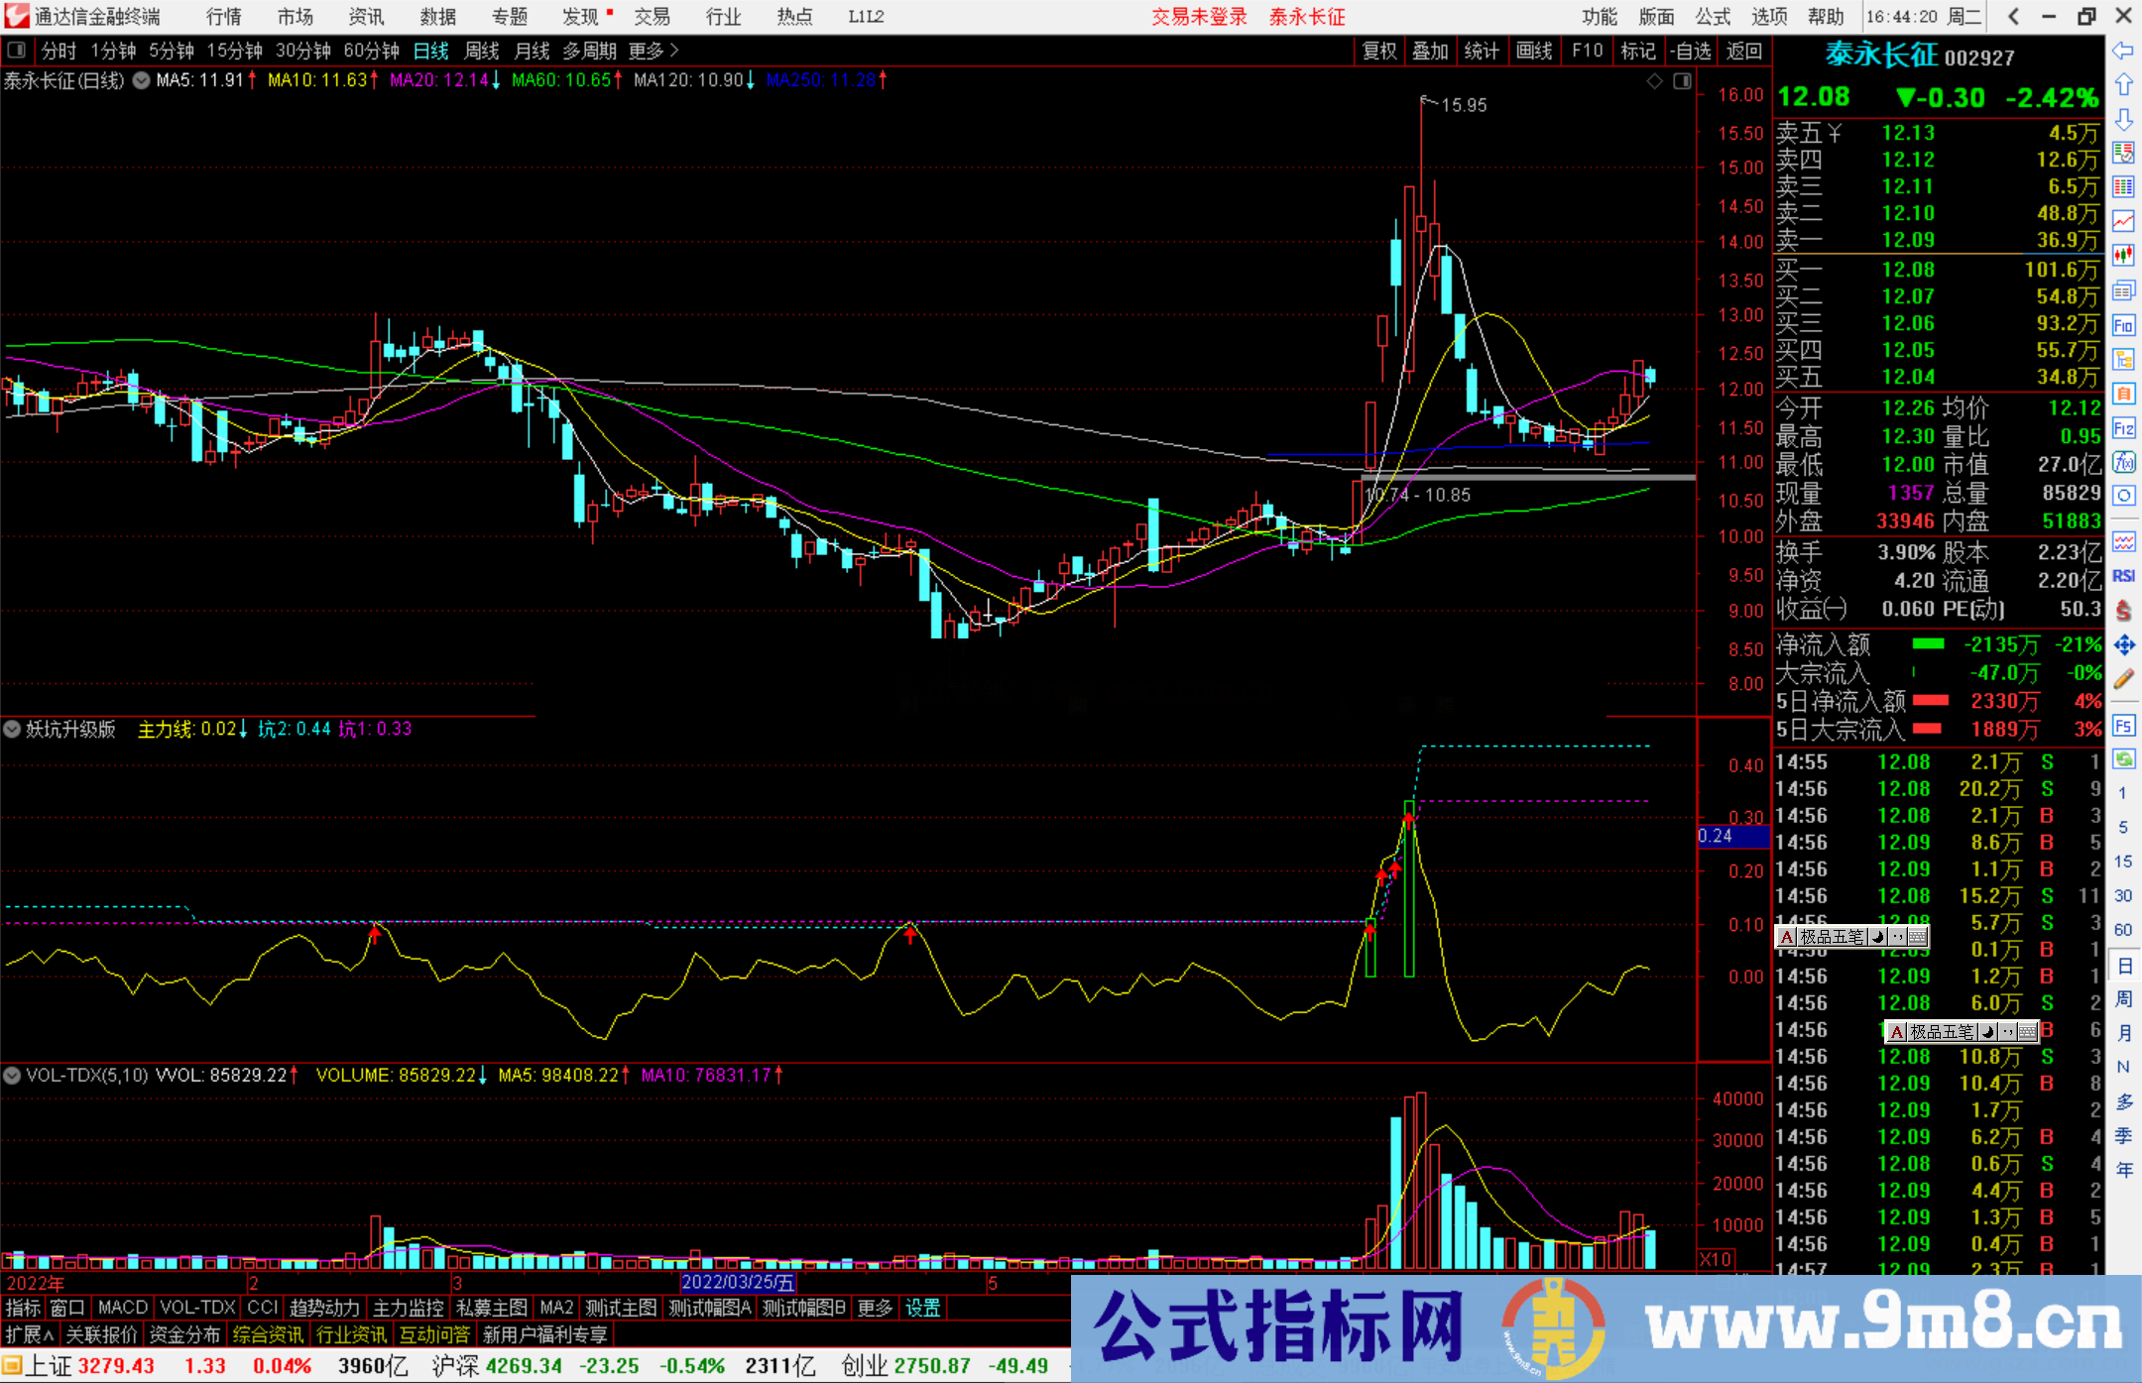This screenshot has width=2142, height=1383.
Task: Toggle the main chart MA circle icon
Action: [x=141, y=81]
